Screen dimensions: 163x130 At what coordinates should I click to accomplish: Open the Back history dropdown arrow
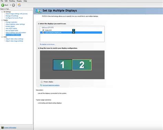[10, 5]
